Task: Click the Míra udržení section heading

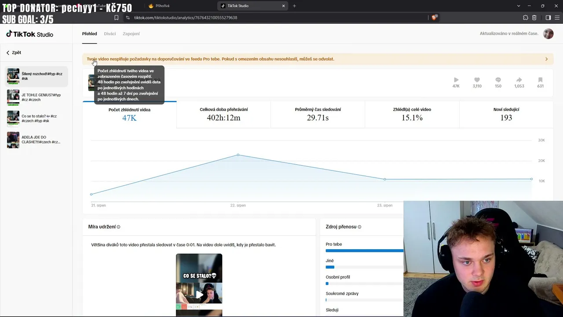Action: 102,227
